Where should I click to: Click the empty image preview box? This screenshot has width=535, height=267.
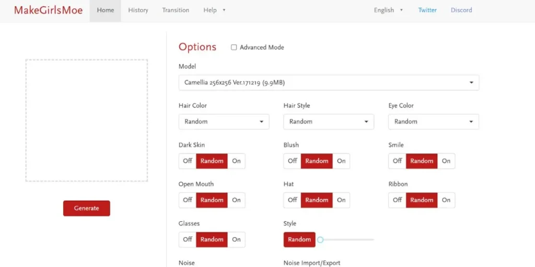(x=87, y=120)
